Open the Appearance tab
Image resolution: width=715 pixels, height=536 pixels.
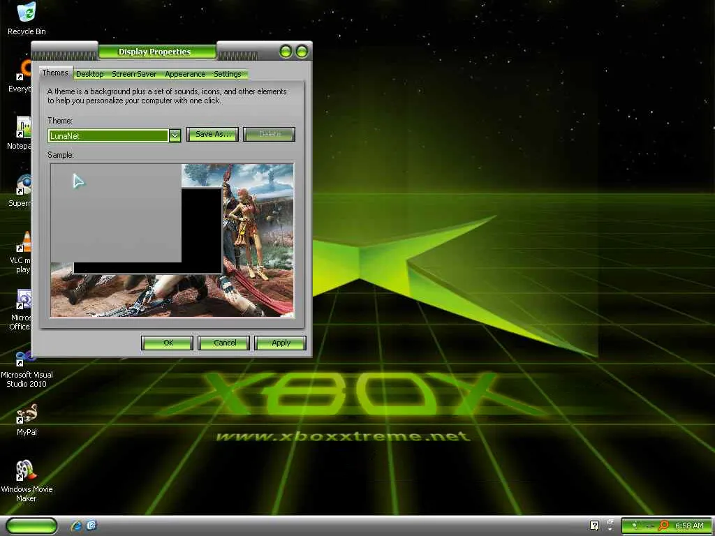coord(185,74)
